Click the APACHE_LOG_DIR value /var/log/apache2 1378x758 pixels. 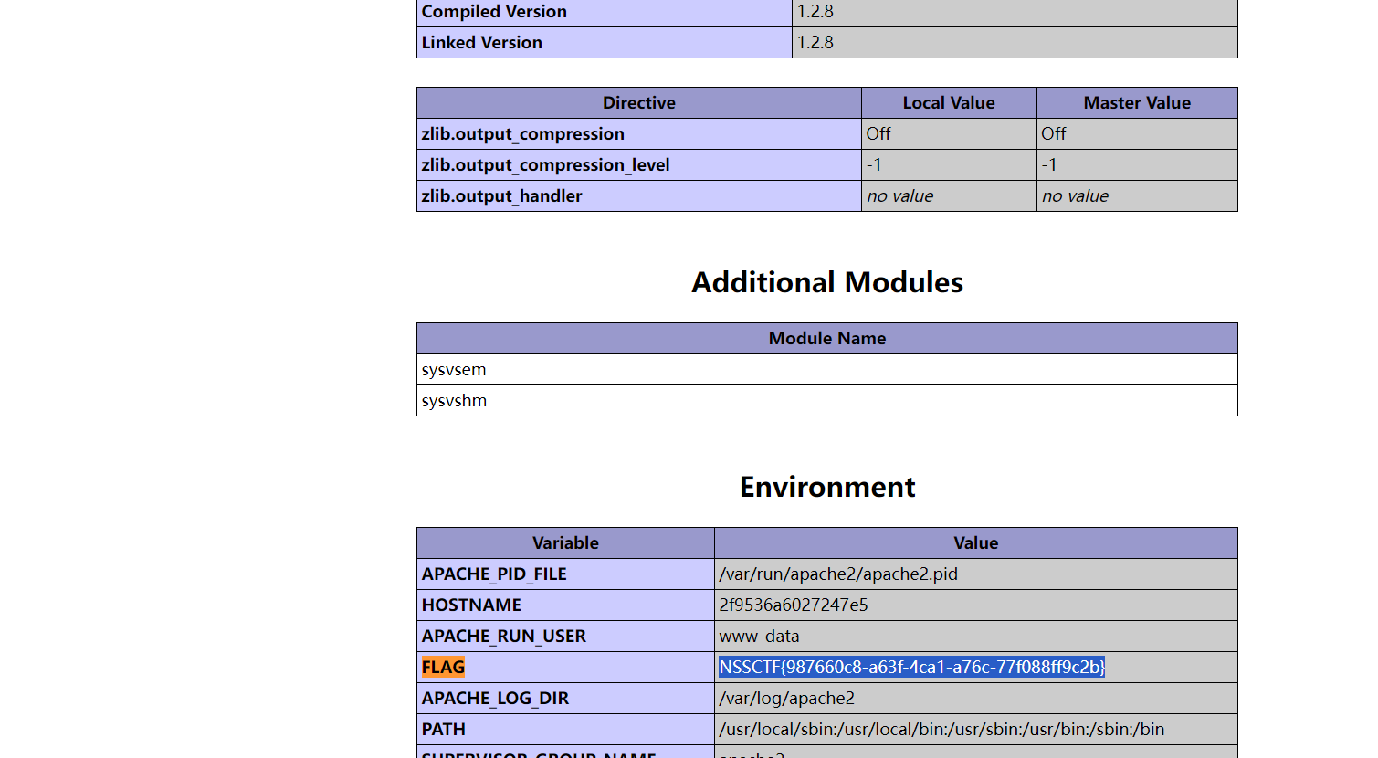click(786, 699)
